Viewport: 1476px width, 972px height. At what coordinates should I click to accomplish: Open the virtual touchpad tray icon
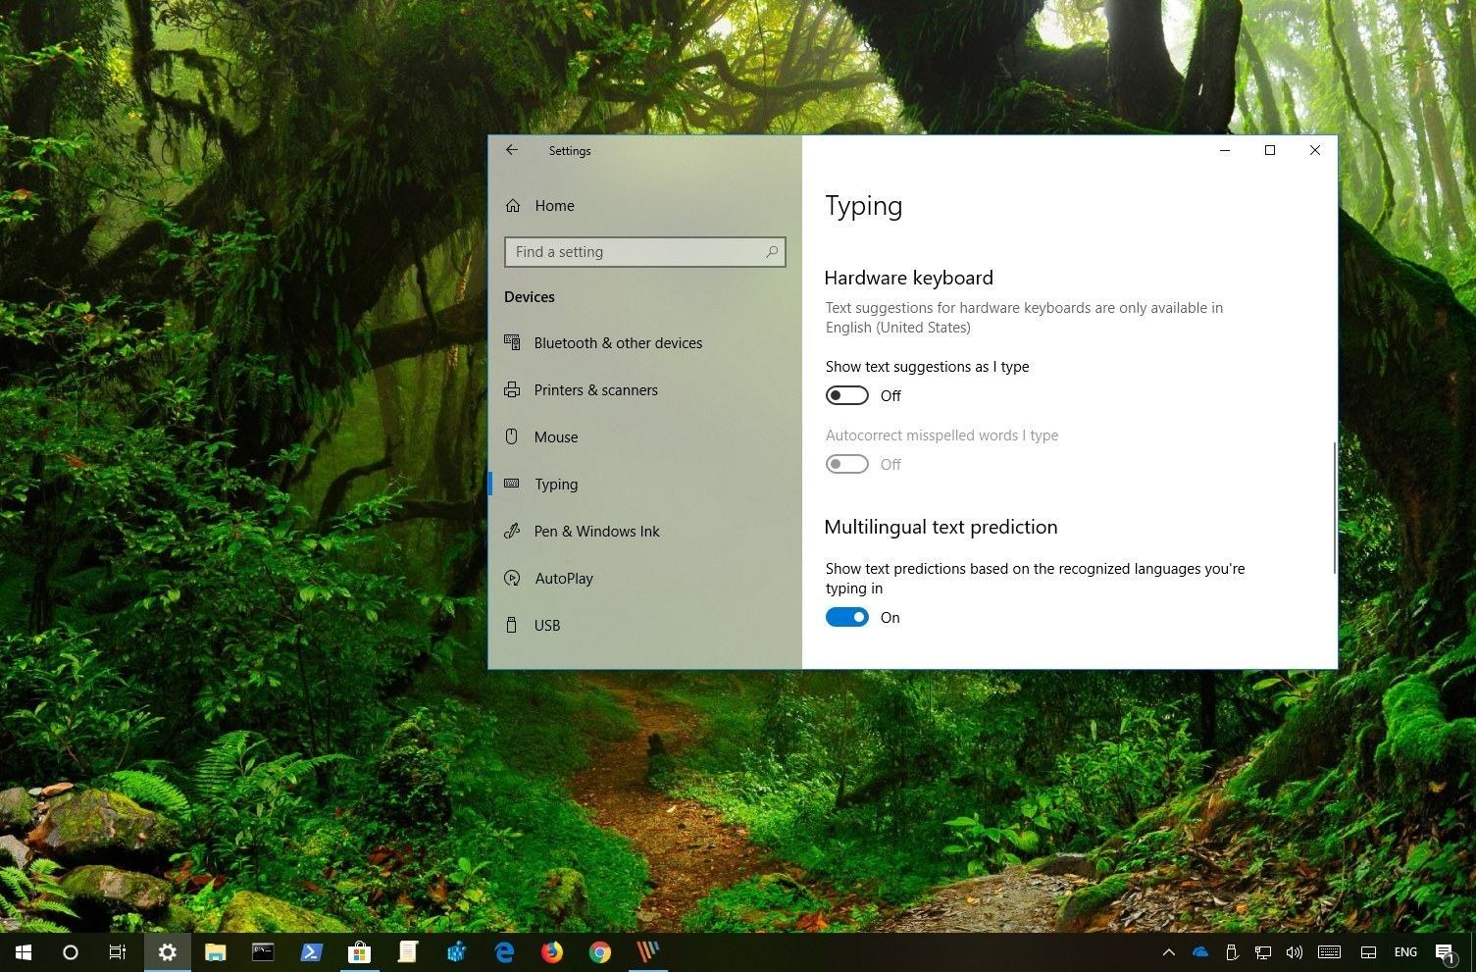point(1369,951)
